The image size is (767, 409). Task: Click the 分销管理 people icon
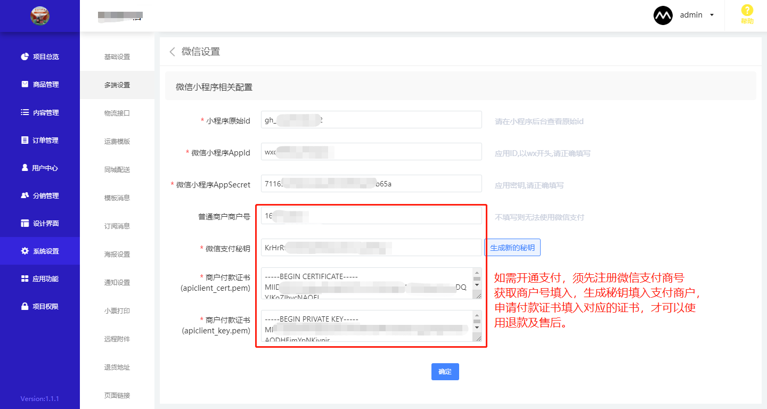click(x=25, y=195)
